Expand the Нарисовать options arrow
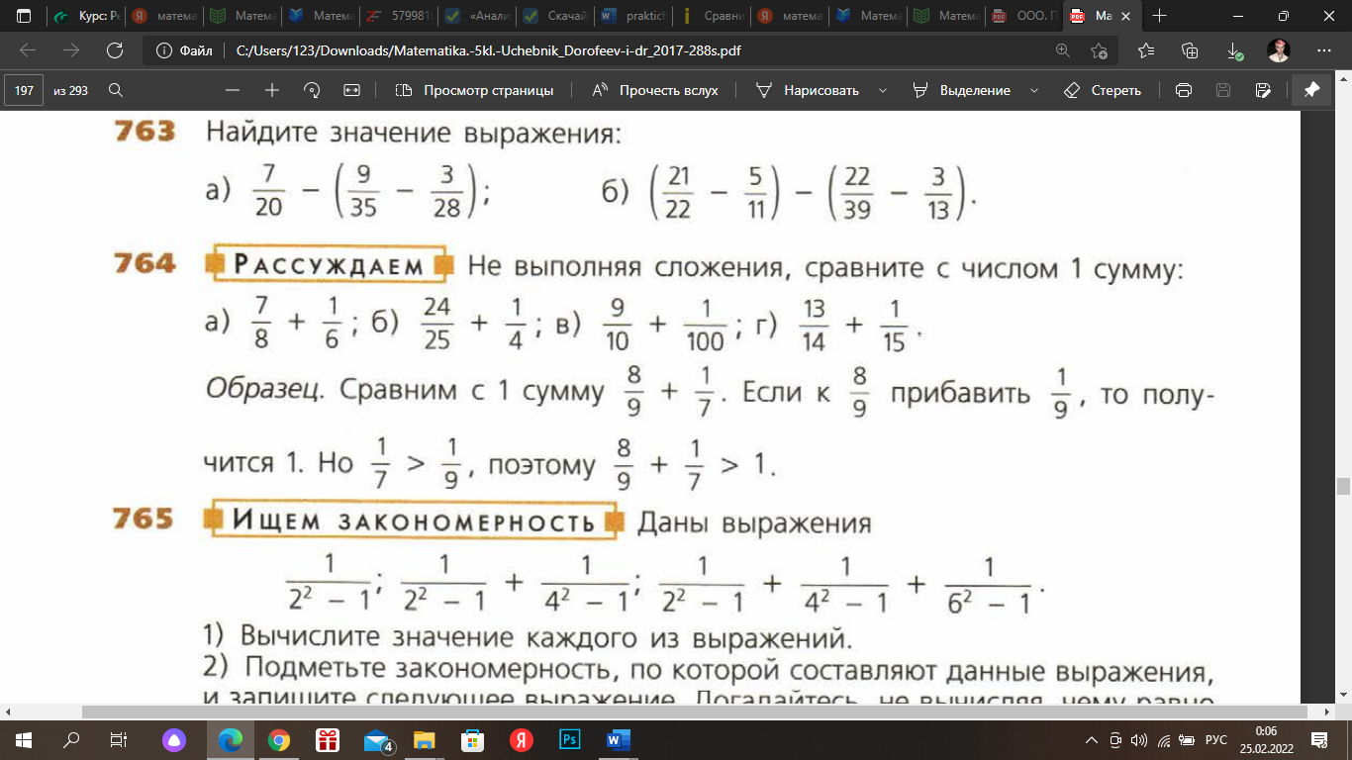The width and height of the screenshot is (1352, 760). tap(881, 90)
